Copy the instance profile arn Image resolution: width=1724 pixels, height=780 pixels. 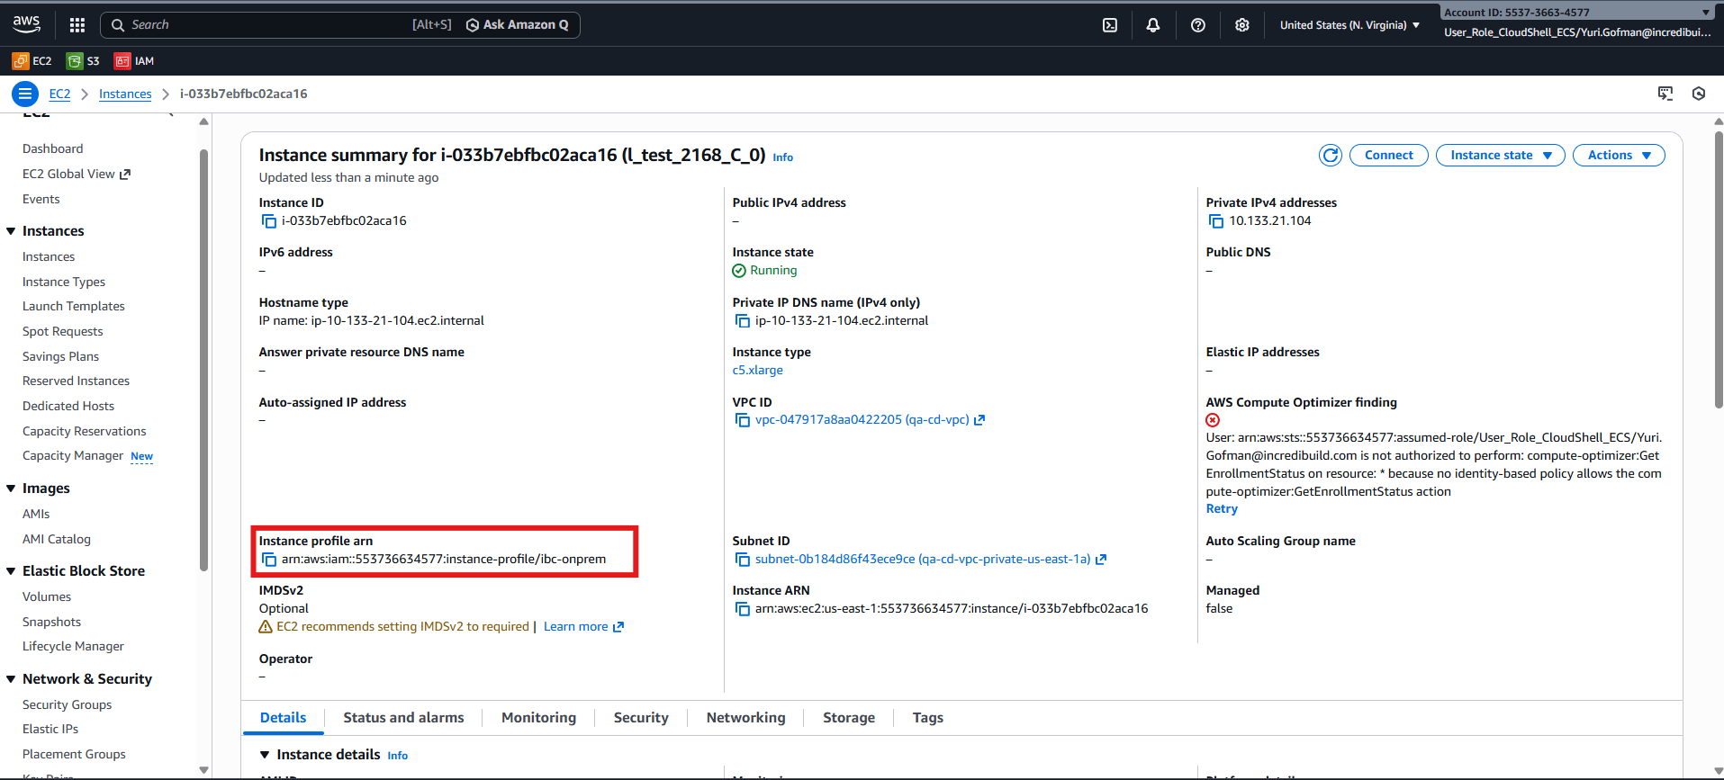(268, 560)
